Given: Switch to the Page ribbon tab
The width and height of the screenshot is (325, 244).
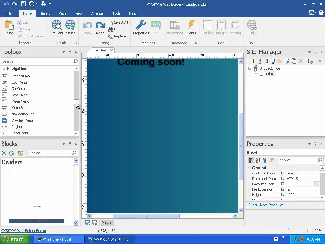Looking at the screenshot, I should tap(63, 13).
